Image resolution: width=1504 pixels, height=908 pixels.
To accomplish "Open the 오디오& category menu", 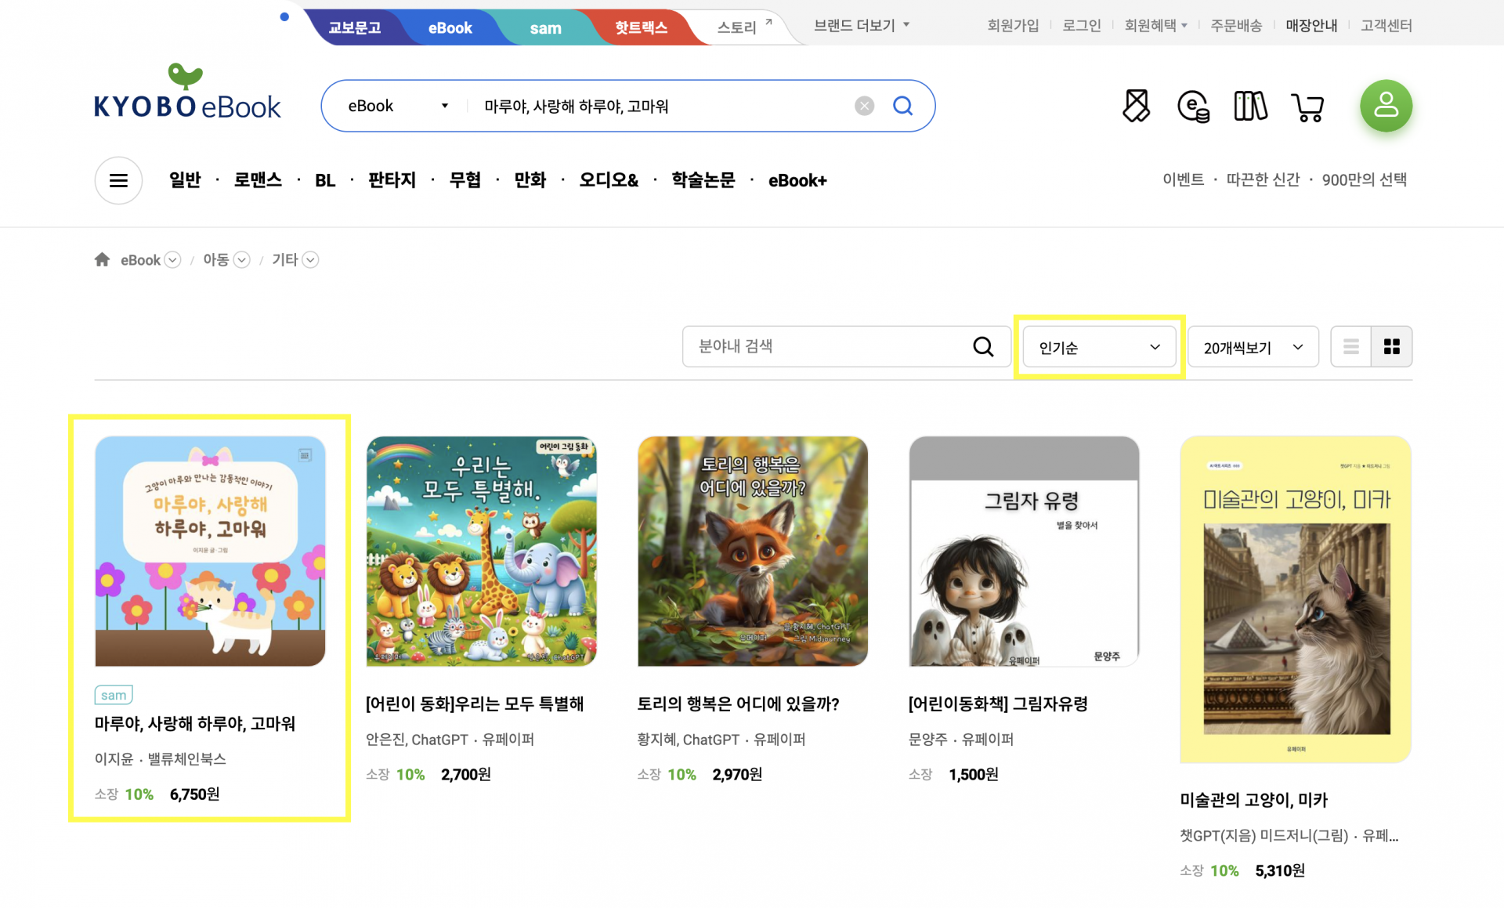I will pos(609,180).
